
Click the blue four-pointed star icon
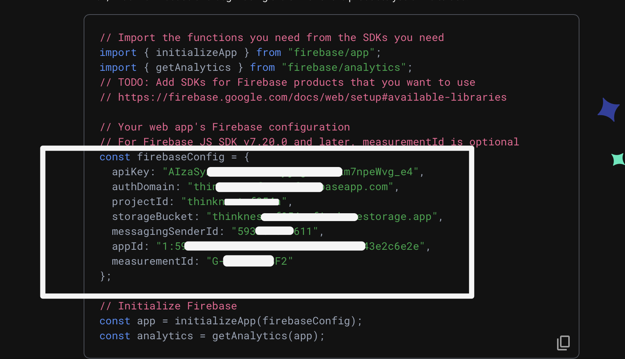[x=609, y=109]
